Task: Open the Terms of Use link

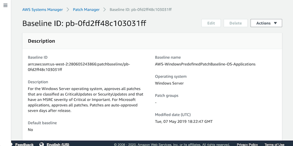Action: [274, 145]
